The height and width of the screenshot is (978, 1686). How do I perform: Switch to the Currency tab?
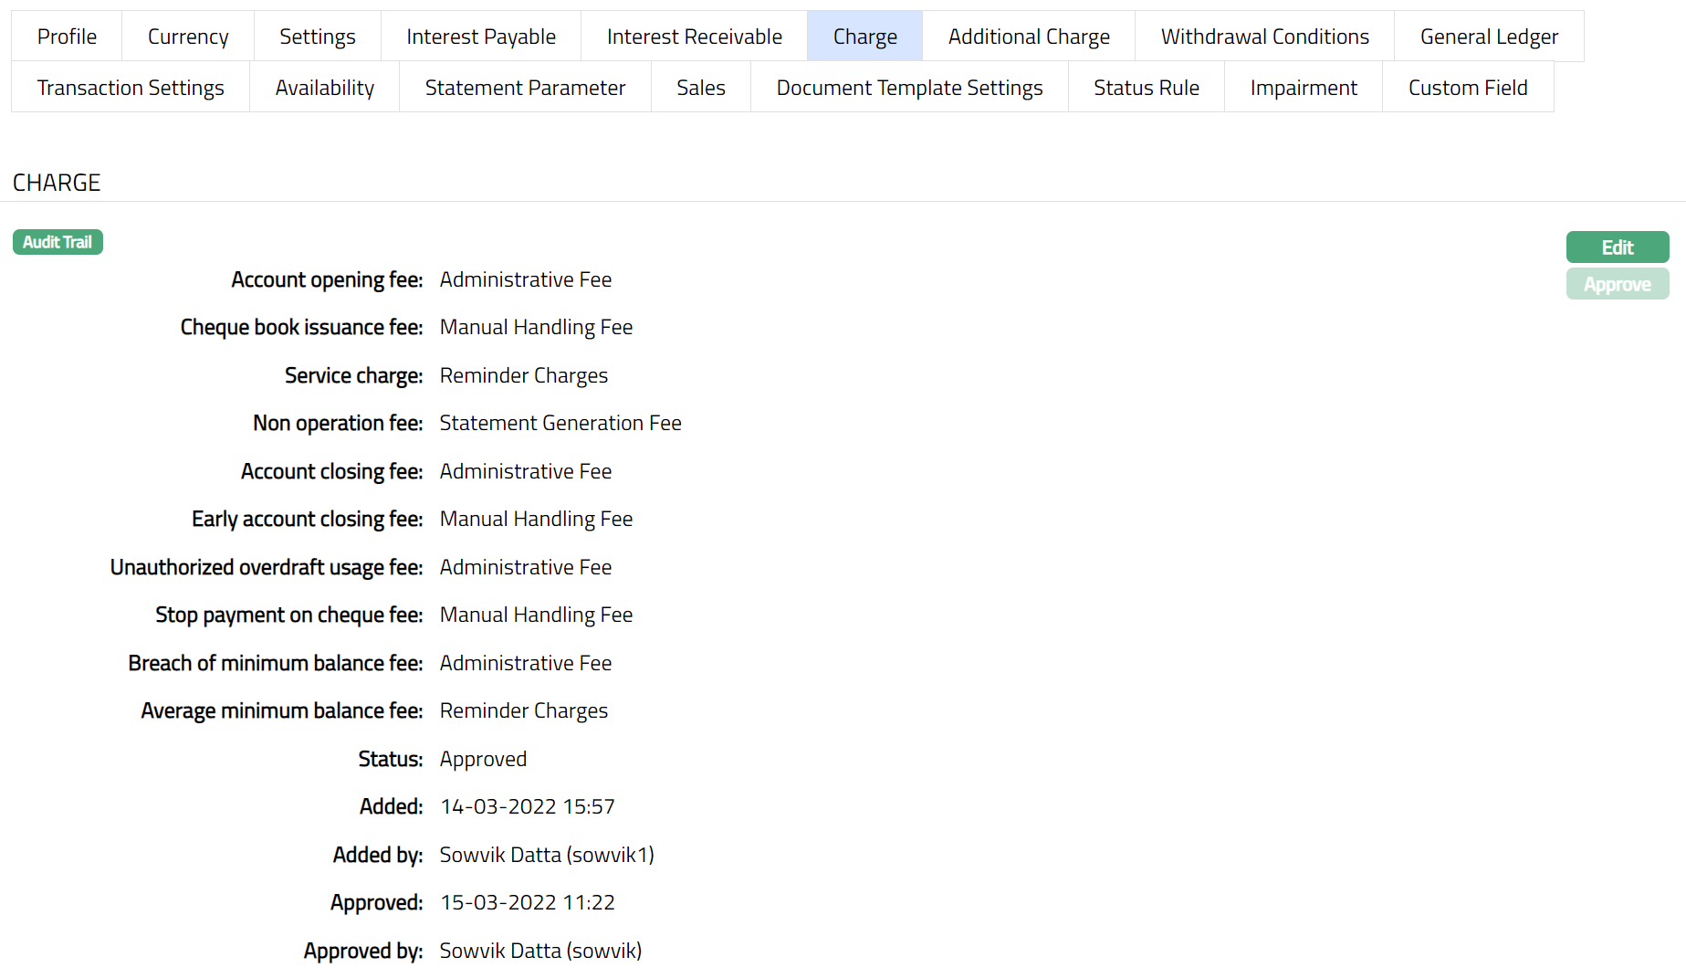(x=188, y=37)
